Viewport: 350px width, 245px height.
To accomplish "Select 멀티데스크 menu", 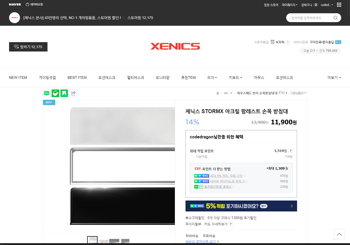I will click(135, 78).
